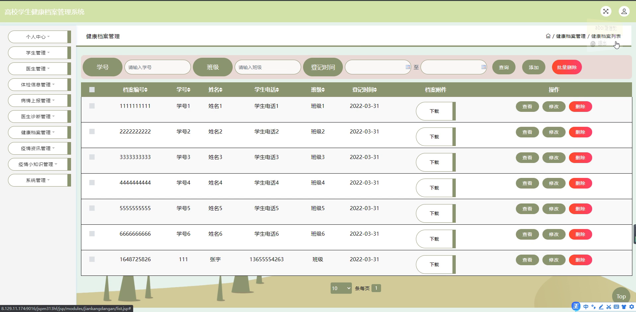Sort by 学生电话 column header
The width and height of the screenshot is (636, 312).
(x=267, y=90)
